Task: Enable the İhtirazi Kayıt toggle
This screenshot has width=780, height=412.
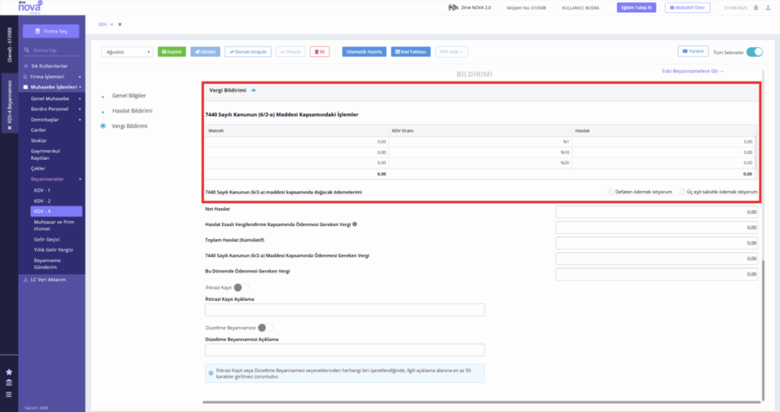Action: point(241,287)
